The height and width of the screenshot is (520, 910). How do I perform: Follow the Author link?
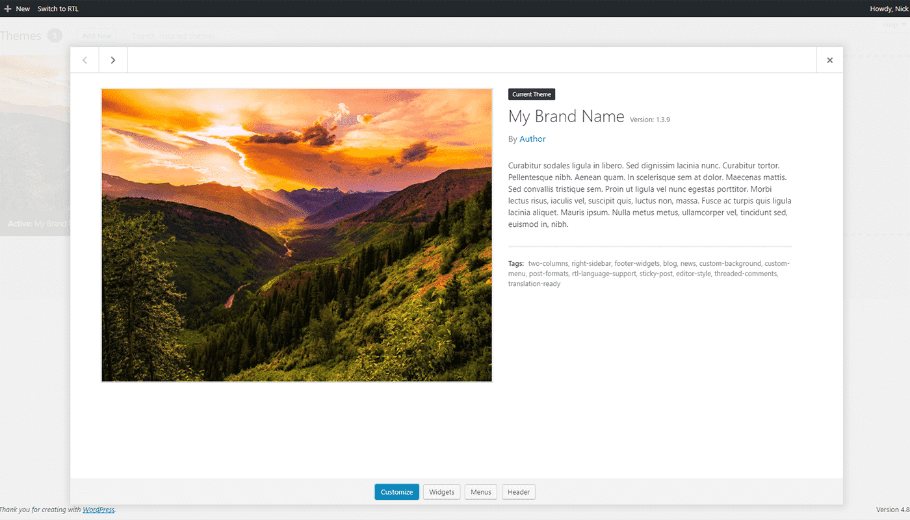click(x=532, y=139)
